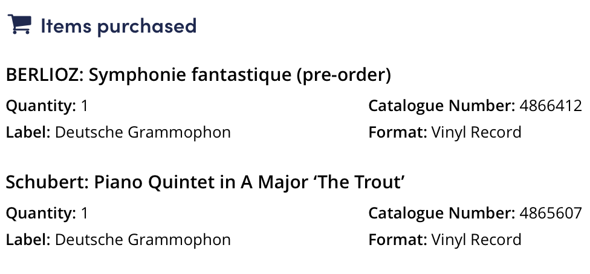Click the "Items purchased" heading
This screenshot has width=590, height=274.
tap(118, 26)
